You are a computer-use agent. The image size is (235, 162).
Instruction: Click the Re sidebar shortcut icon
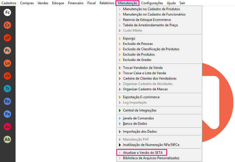tap(7, 101)
